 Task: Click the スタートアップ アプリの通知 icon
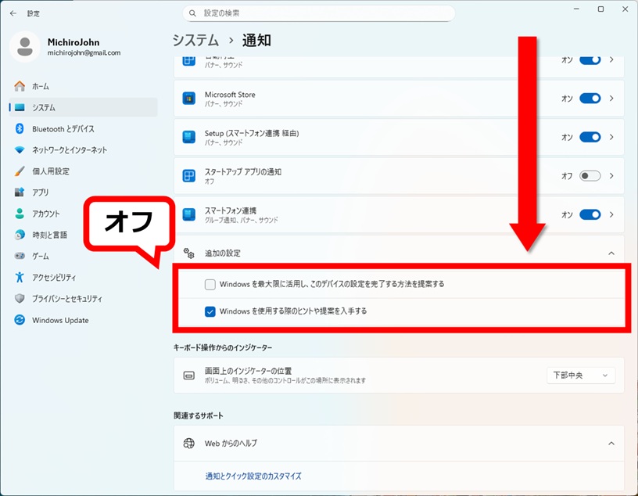(188, 176)
